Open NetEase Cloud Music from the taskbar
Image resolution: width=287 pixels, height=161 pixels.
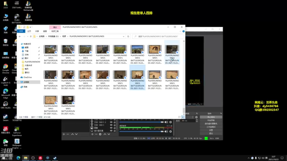click(40, 158)
